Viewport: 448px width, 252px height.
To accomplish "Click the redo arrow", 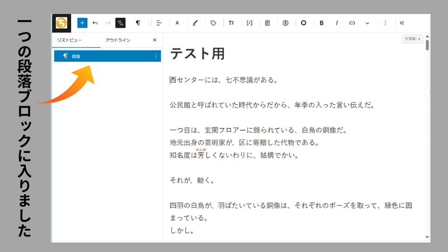I will pyautogui.click(x=108, y=23).
